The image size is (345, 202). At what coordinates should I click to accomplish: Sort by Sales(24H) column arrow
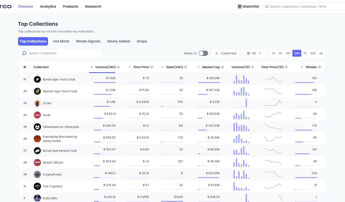[163, 67]
